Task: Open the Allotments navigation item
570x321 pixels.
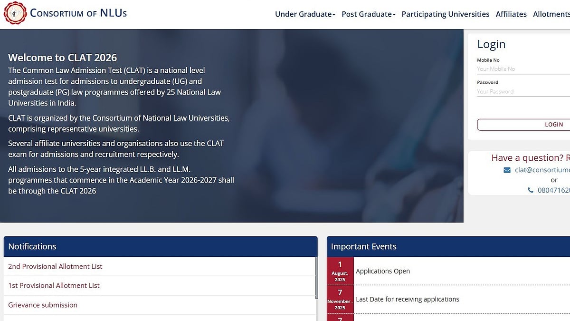Action: coord(551,14)
